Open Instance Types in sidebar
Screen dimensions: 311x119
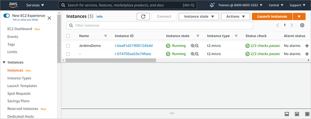coord(19,78)
